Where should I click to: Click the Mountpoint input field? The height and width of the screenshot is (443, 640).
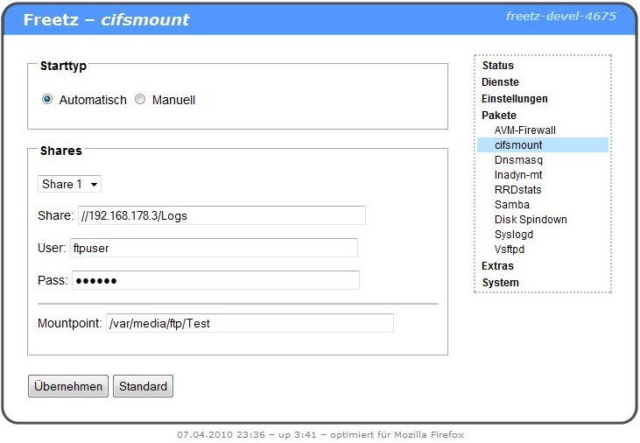tap(250, 323)
